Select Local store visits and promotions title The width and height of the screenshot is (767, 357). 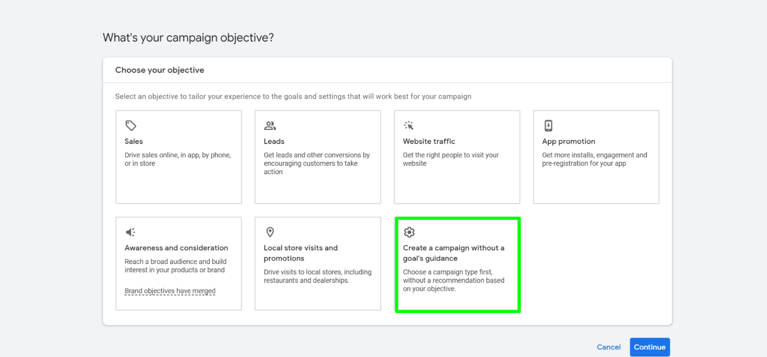point(301,253)
